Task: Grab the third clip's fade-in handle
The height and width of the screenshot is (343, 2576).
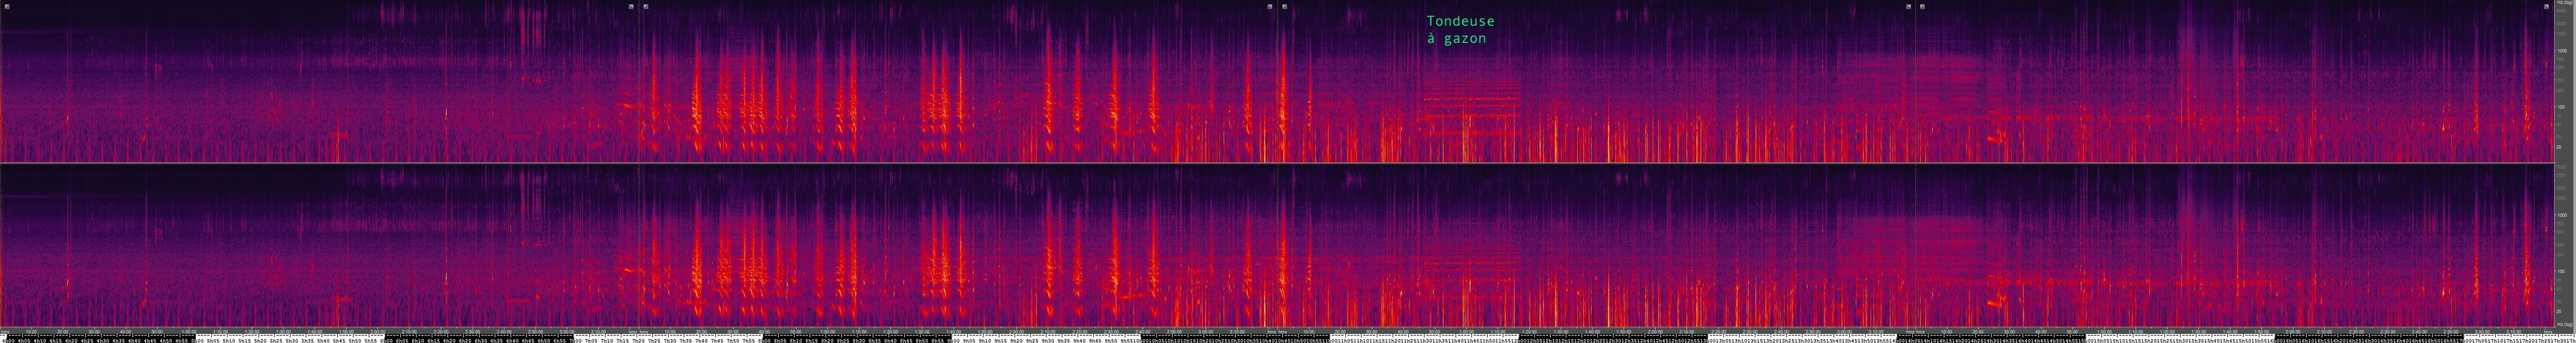Action: click(1285, 6)
